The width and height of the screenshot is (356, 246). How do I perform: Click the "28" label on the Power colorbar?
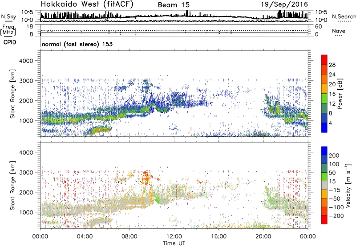(332, 65)
